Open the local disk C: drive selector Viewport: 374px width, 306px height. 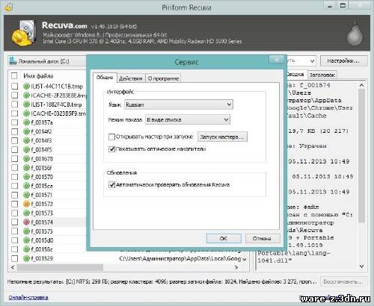[x=47, y=61]
